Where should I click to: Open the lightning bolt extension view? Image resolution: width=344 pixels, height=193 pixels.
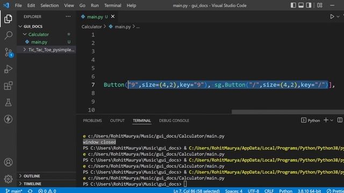coord(8,119)
